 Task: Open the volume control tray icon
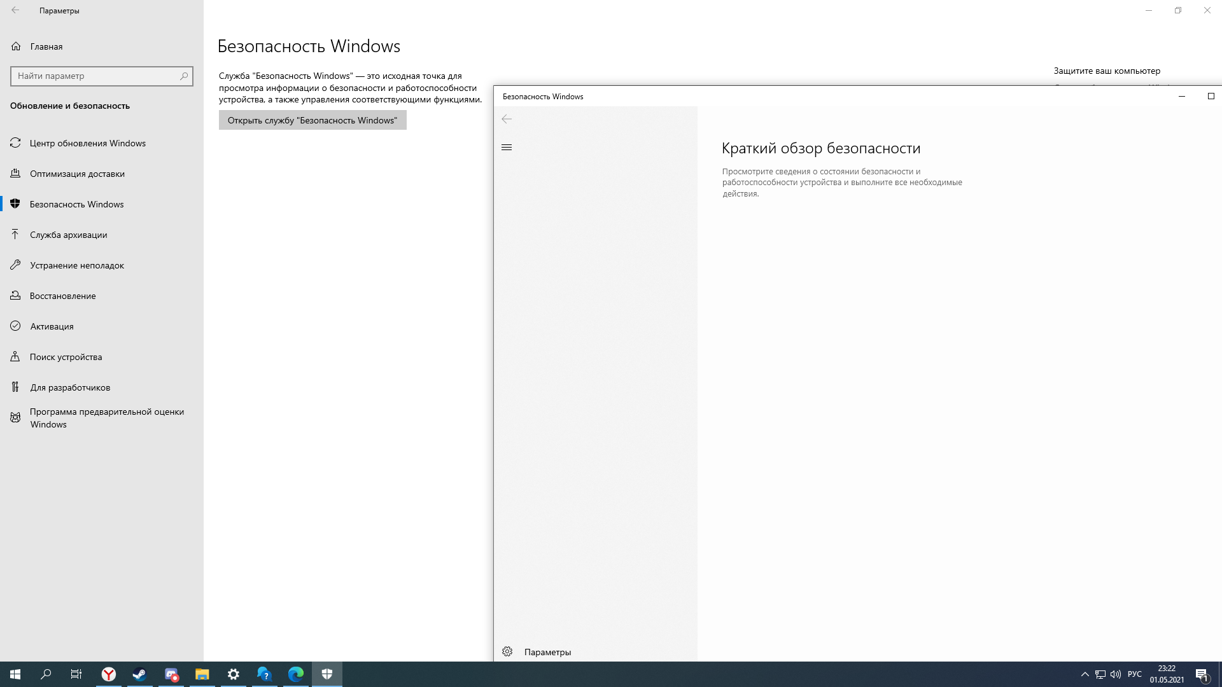point(1116,674)
